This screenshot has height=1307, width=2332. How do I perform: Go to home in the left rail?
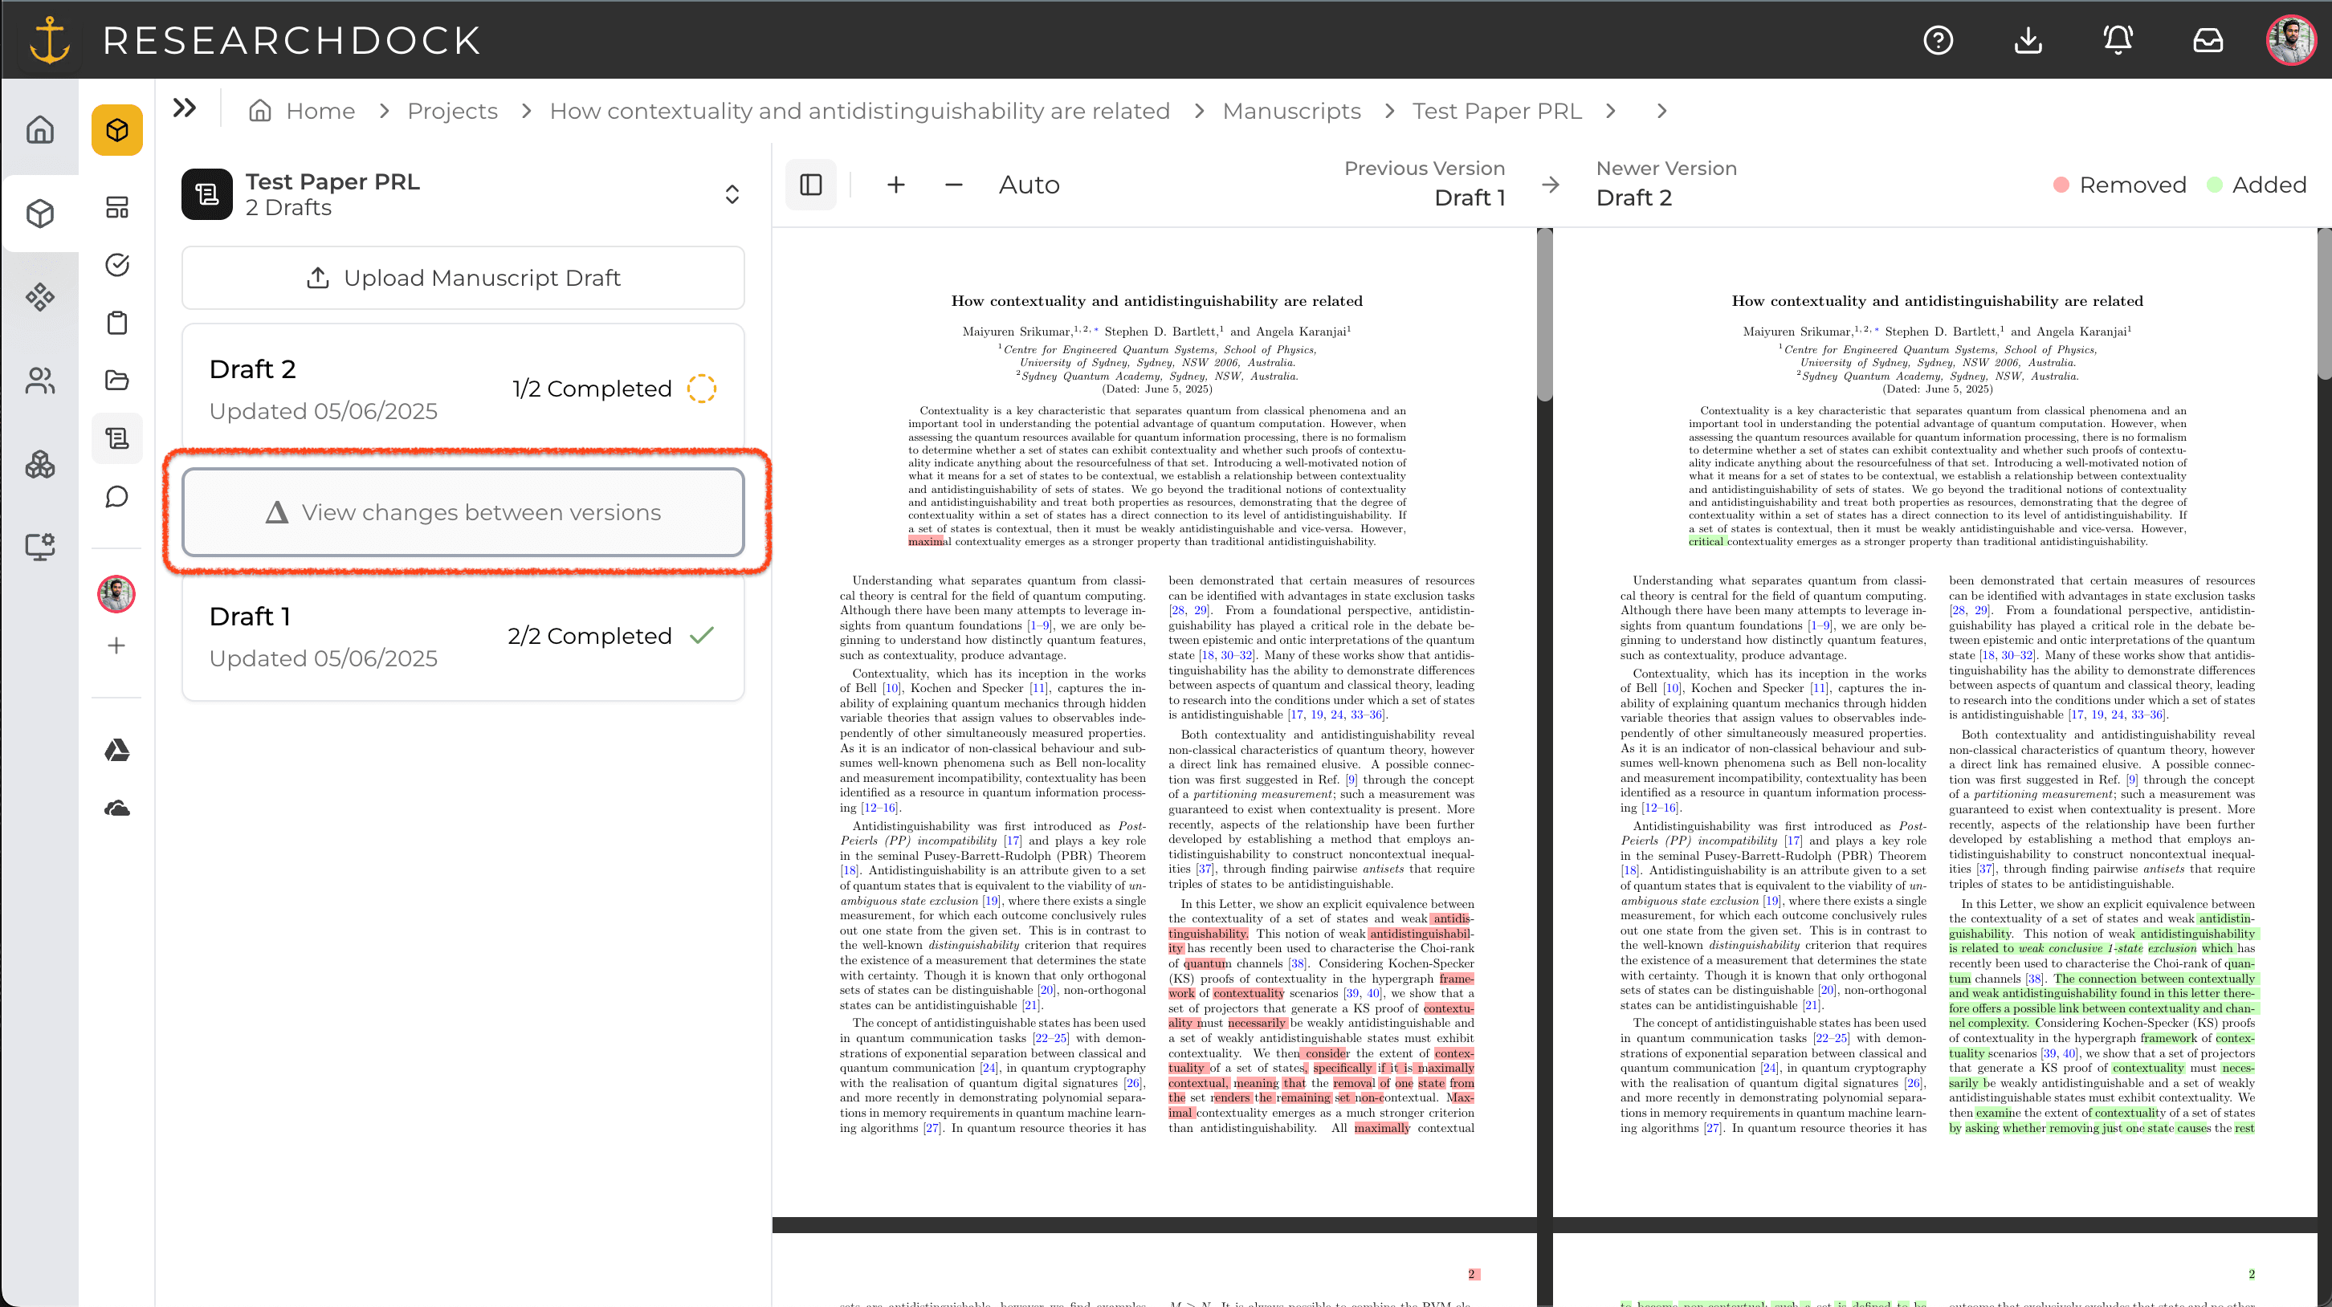point(40,129)
